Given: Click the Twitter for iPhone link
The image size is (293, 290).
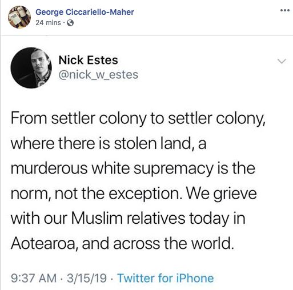Looking at the screenshot, I should [165, 278].
